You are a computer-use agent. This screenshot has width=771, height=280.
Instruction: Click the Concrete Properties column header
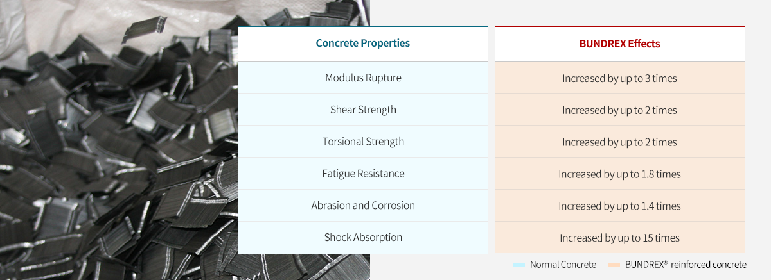point(363,44)
